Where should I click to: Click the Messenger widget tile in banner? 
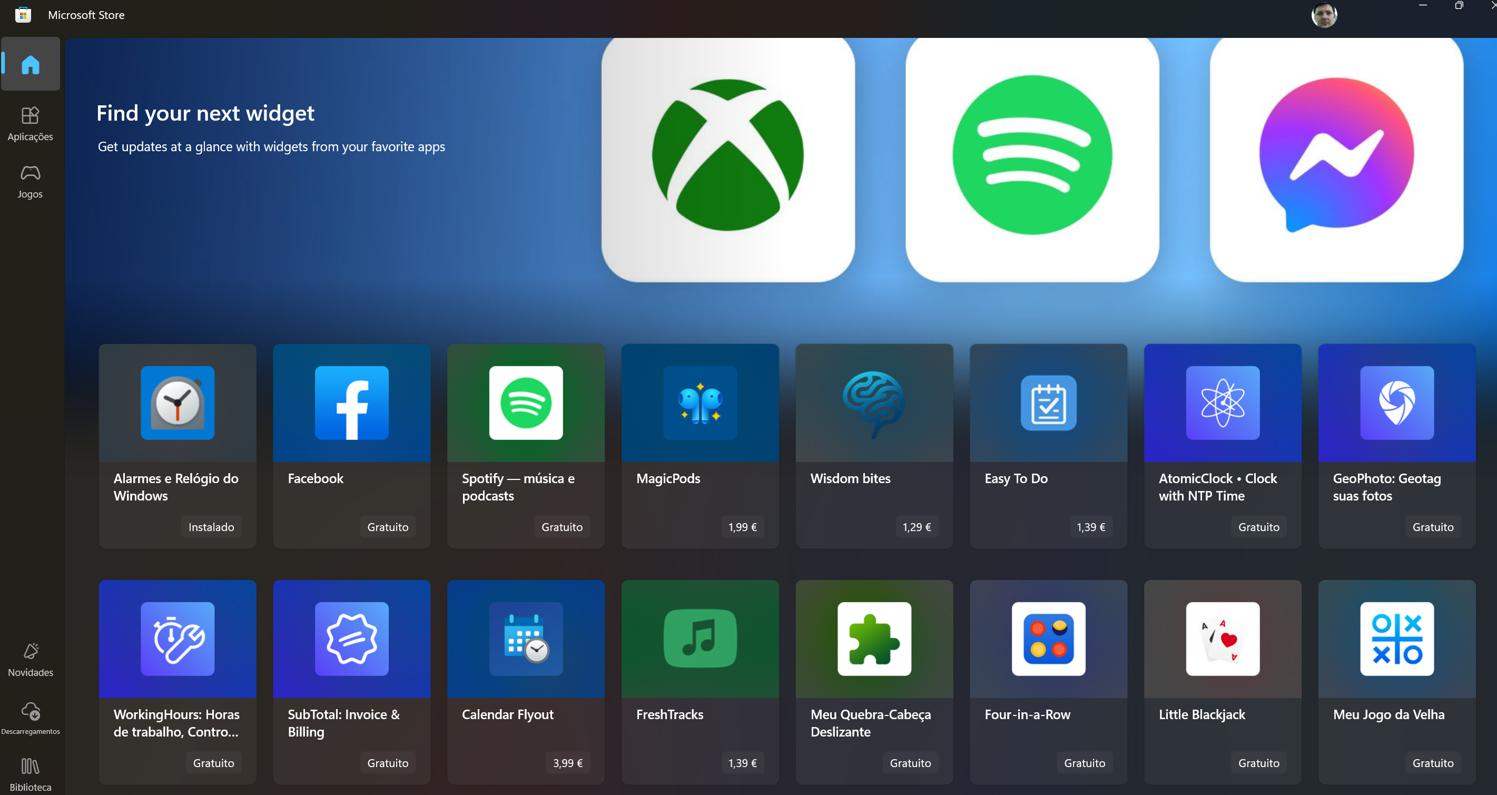[x=1336, y=160]
